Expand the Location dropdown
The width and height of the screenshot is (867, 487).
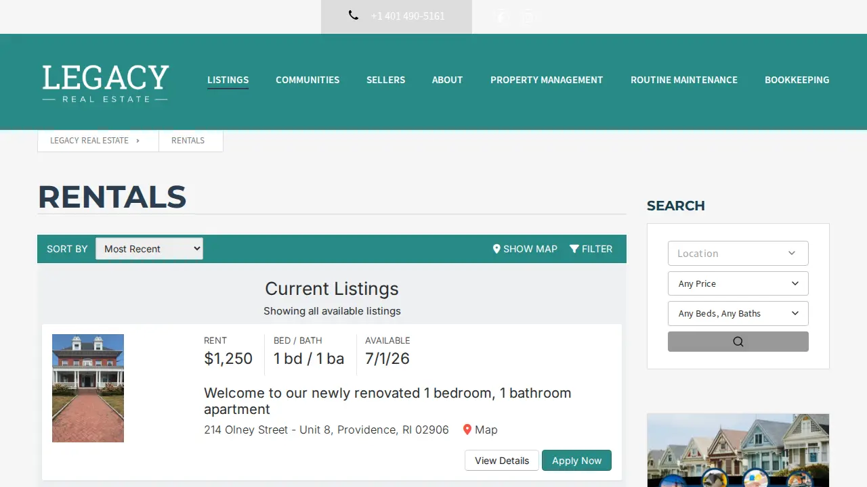click(x=738, y=254)
